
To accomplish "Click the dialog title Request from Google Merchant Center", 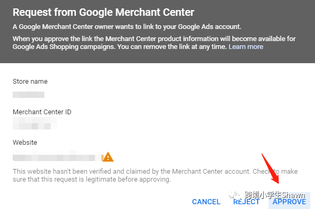I will pos(103,12).
